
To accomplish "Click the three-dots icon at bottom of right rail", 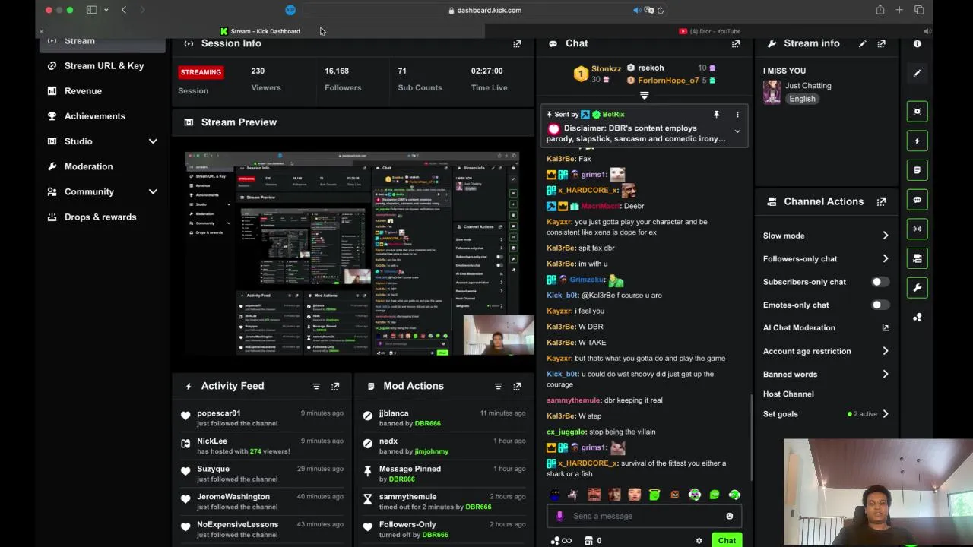I will coord(918,318).
